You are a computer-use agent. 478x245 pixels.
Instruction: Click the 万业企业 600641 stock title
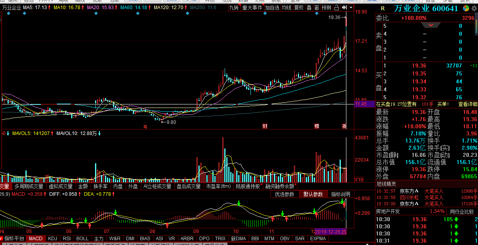pyautogui.click(x=426, y=8)
